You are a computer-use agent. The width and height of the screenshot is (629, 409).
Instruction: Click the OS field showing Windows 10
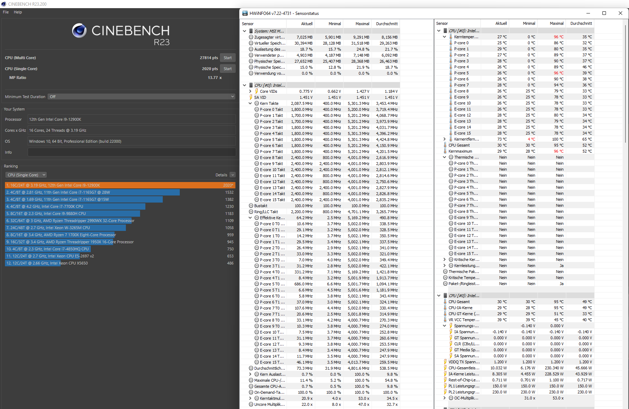[x=132, y=141]
